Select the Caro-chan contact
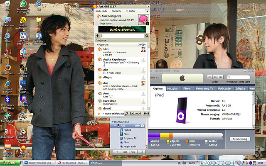 click(x=121, y=102)
